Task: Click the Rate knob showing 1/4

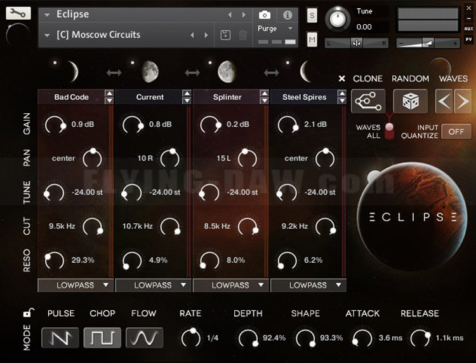Action: tap(190, 338)
